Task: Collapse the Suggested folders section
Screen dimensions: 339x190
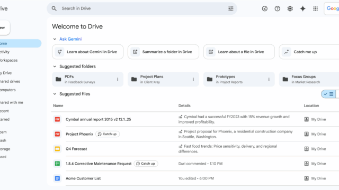Action: [55, 66]
